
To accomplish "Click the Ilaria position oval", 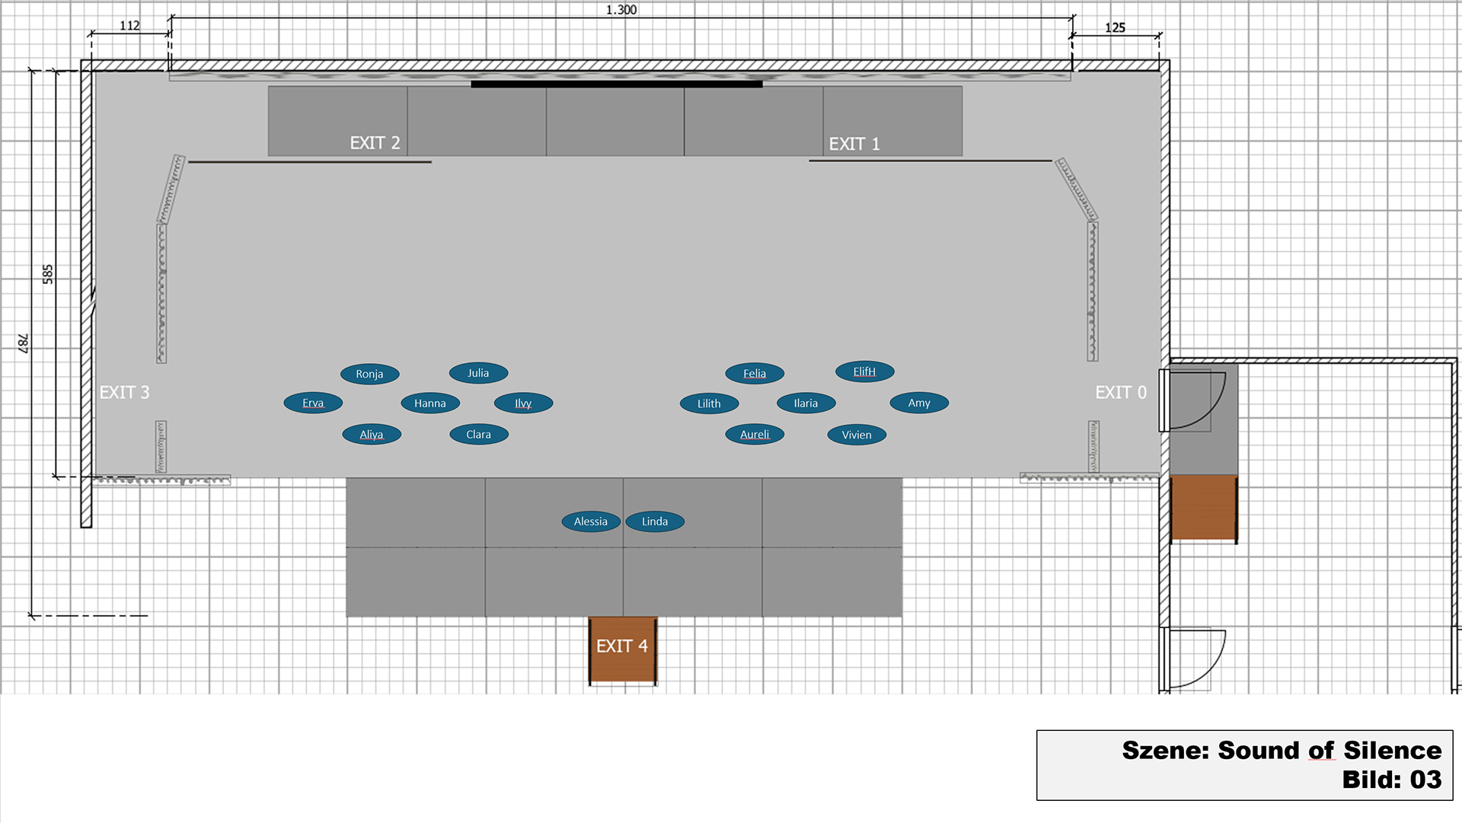I will [806, 403].
